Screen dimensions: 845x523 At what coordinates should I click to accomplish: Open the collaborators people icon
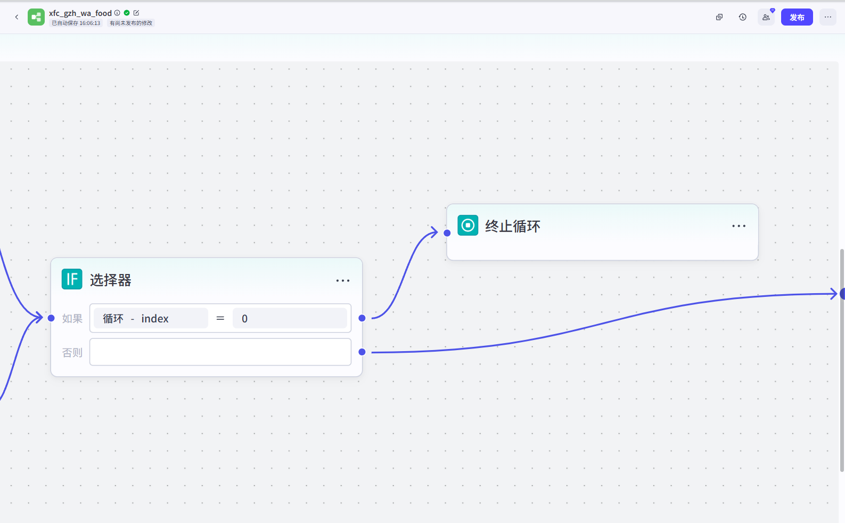point(766,17)
